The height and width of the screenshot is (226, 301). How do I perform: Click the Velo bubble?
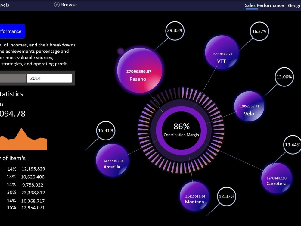point(249,106)
